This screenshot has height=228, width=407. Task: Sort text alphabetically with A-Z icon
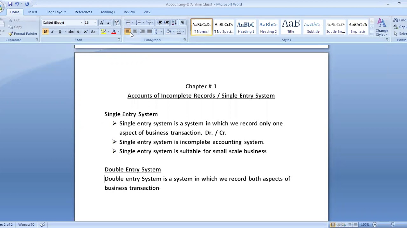[x=174, y=22]
